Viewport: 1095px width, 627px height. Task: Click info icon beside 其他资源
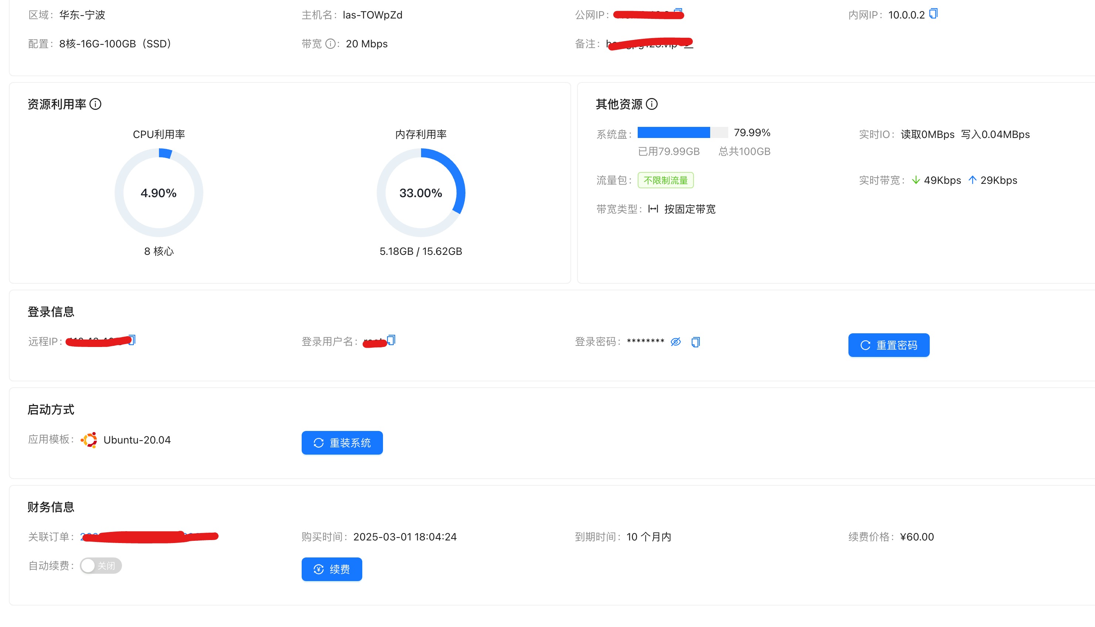click(x=652, y=104)
